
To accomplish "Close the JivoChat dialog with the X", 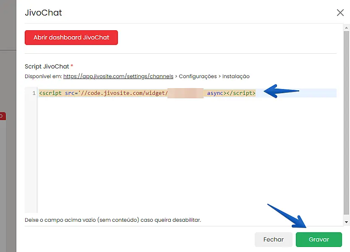I will tap(340, 13).
